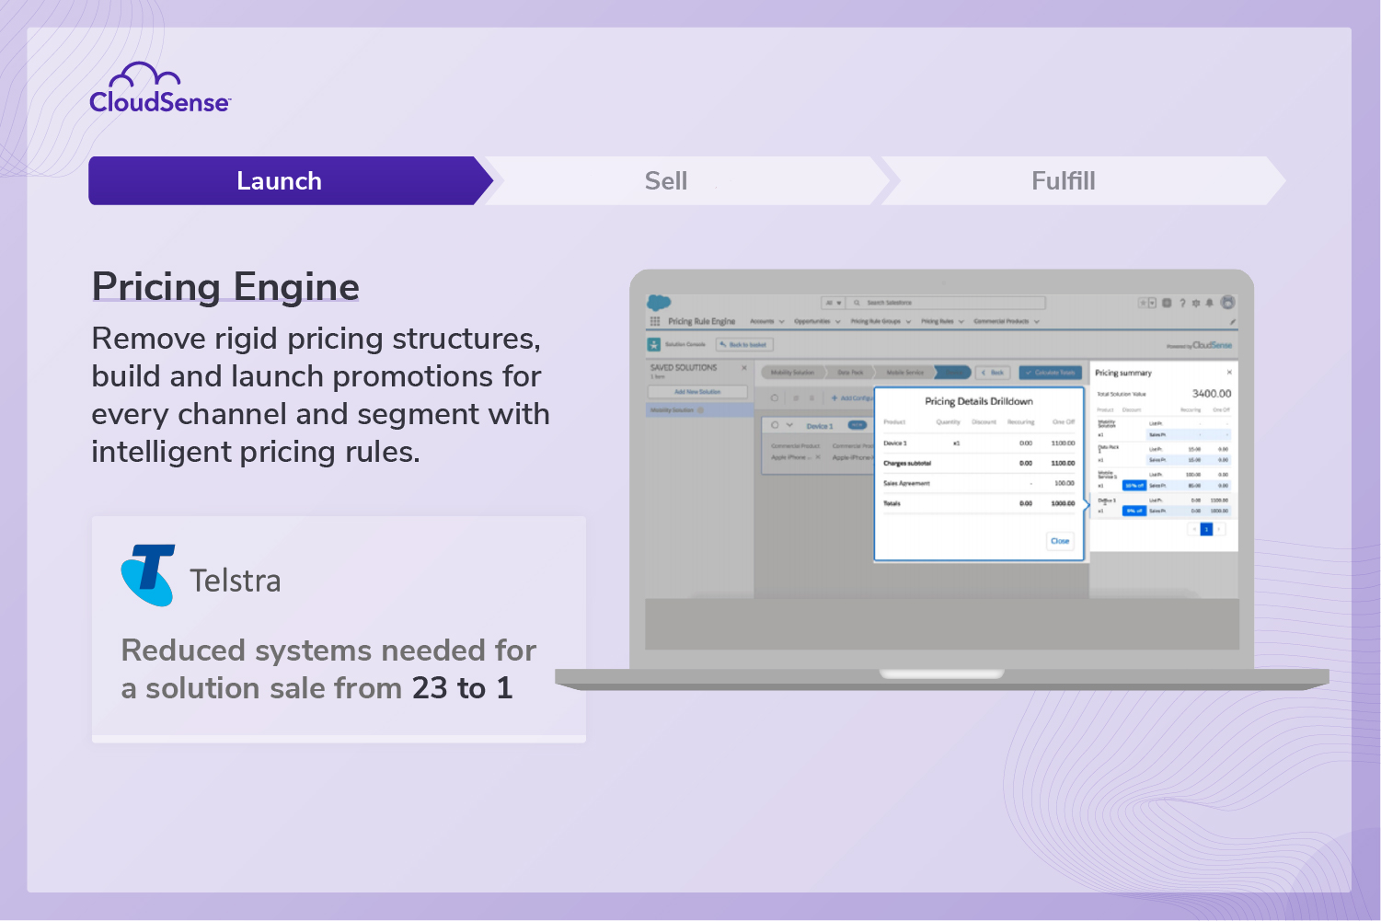Click the Solution Console icon

coord(654,343)
